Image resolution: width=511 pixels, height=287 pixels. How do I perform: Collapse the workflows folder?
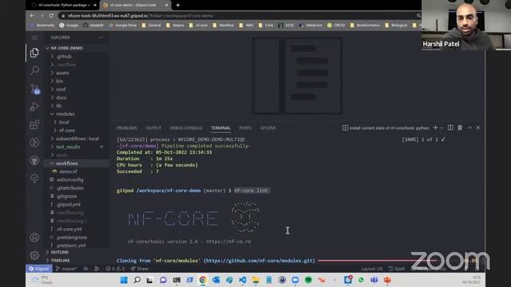coord(77,163)
